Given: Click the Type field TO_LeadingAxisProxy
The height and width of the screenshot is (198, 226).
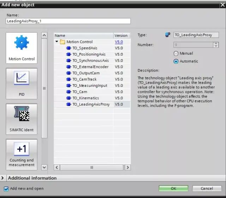Looking at the screenshot, I should (x=196, y=35).
